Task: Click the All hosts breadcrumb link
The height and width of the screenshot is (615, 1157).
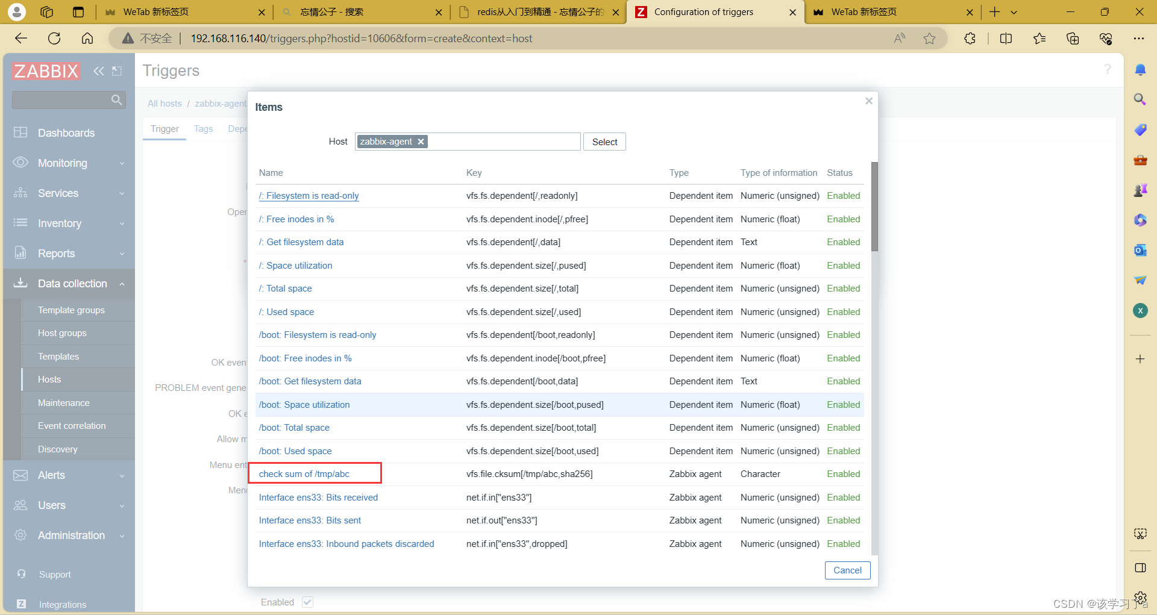Action: tap(165, 104)
